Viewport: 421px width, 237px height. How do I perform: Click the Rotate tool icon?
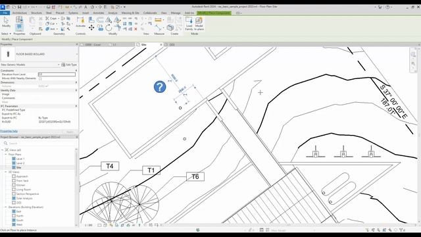(109, 28)
